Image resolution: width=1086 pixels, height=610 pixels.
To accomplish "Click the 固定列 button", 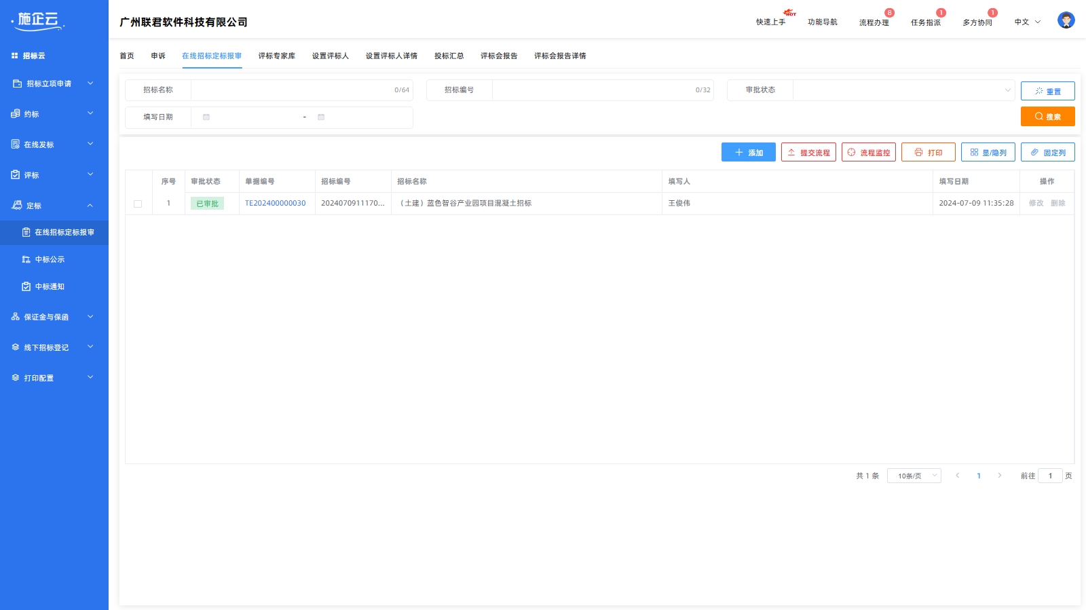I will tap(1047, 152).
